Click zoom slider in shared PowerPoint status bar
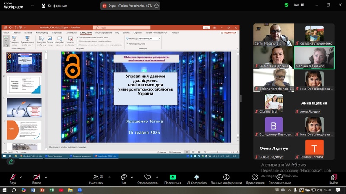Viewport: 346px width, 194px height. (218, 152)
